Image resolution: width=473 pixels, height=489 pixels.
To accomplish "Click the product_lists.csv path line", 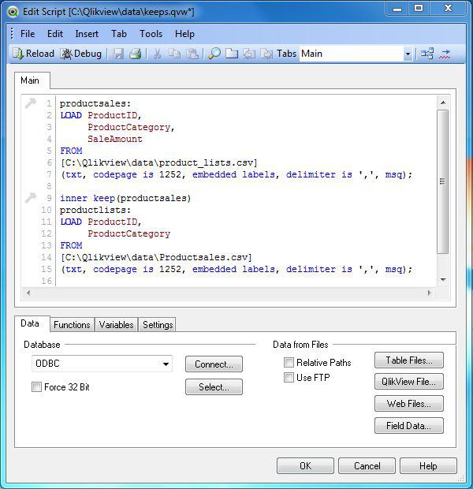I will tap(159, 162).
